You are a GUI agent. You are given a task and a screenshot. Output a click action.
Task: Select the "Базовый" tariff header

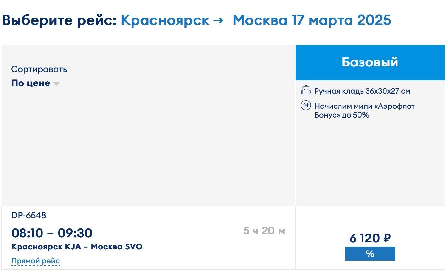pos(370,62)
